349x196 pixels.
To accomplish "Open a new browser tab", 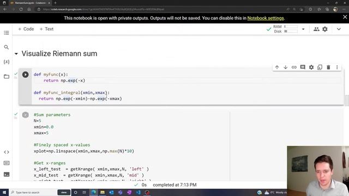I will click(56, 3).
